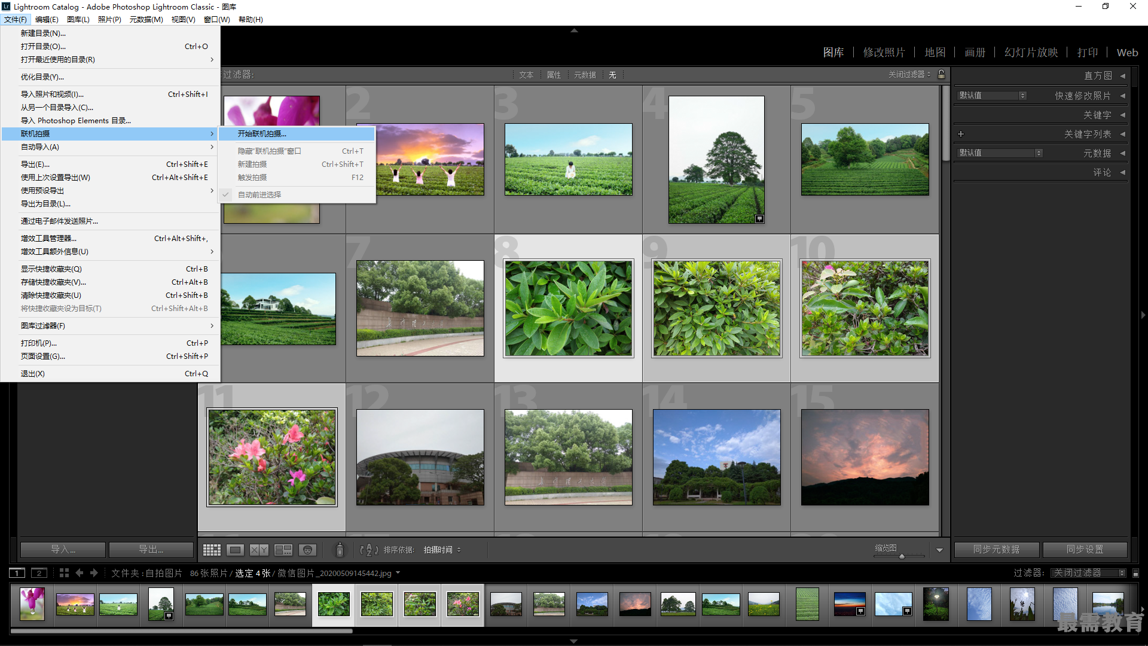This screenshot has width=1148, height=646.
Task: Open toolbar content dropdown arrow
Action: tap(939, 550)
